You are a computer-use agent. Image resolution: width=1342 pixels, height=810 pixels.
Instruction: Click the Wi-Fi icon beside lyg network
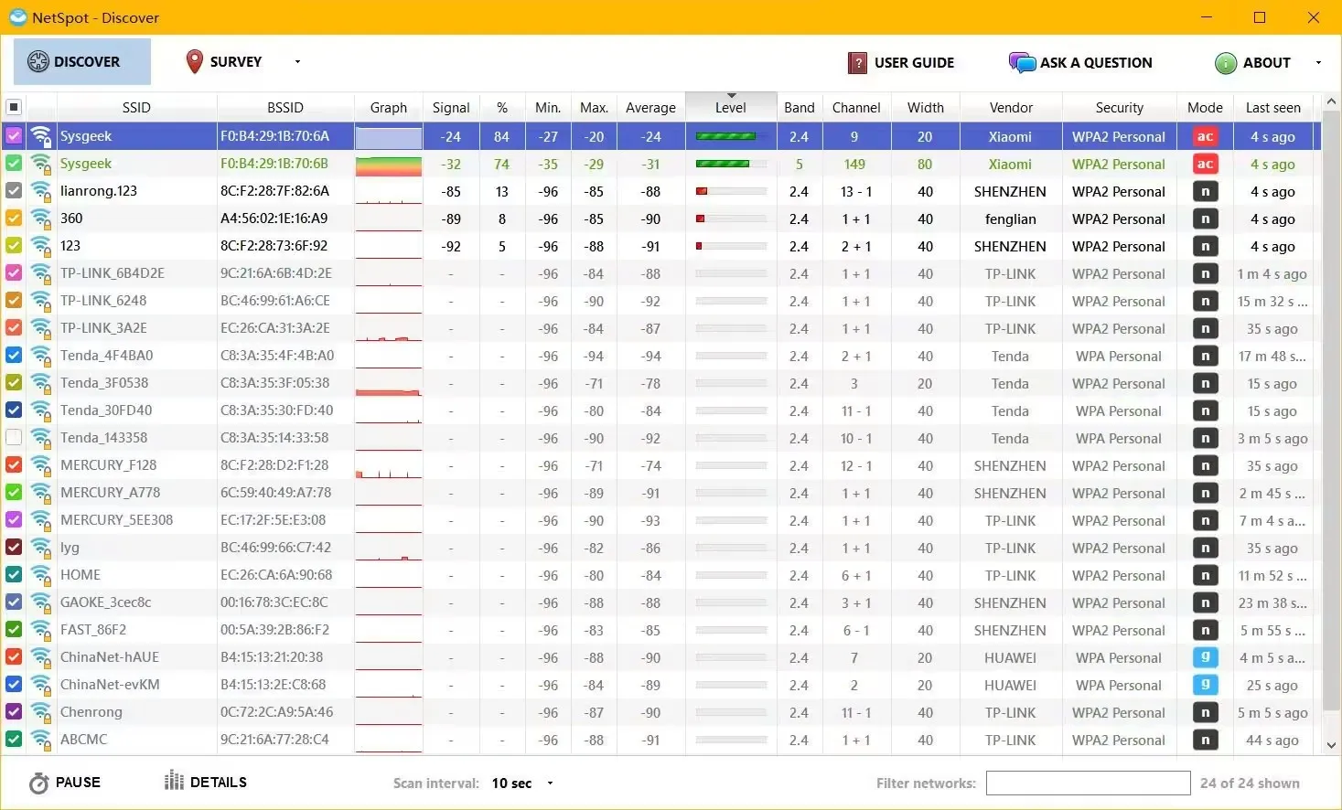[40, 548]
